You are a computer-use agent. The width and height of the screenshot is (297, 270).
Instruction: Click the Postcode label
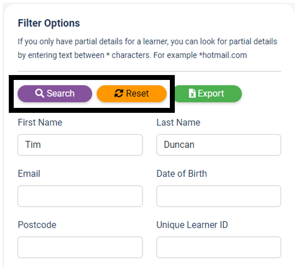tap(37, 225)
